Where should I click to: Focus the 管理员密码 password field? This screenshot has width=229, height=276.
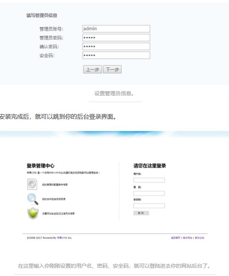coord(116,38)
